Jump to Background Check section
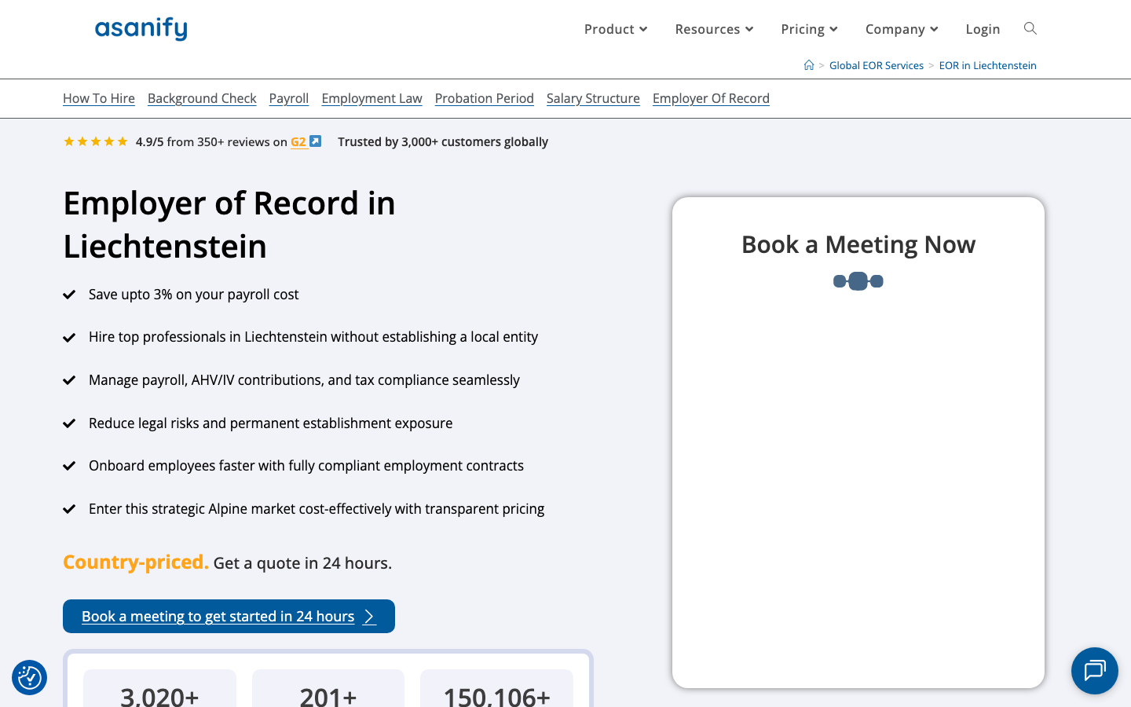The image size is (1131, 707). pyautogui.click(x=202, y=98)
